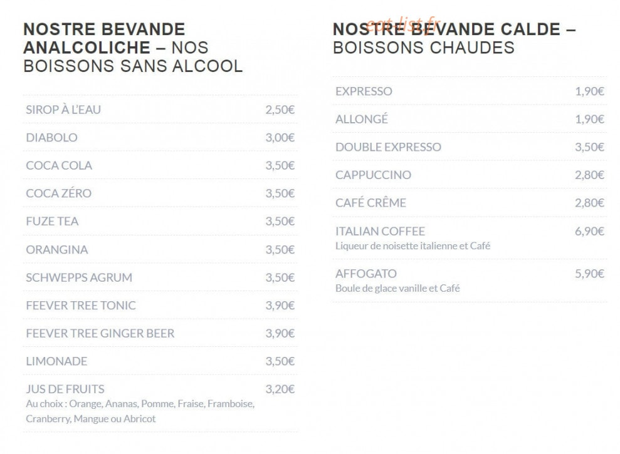
Task: Select ITALIAN COFFEE menu item
Action: pyautogui.click(x=470, y=238)
